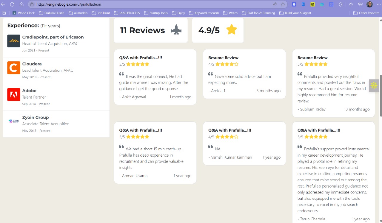Open the Settings and more ellipsis menu

pyautogui.click(x=378, y=4)
